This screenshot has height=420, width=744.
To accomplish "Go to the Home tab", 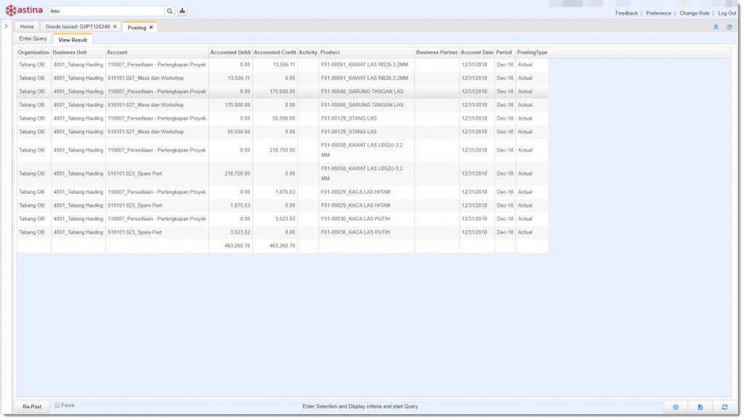I will pyautogui.click(x=27, y=27).
